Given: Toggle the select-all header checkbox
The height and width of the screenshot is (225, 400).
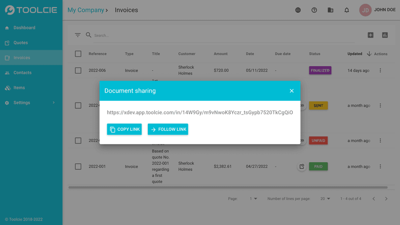Looking at the screenshot, I should (x=78, y=54).
